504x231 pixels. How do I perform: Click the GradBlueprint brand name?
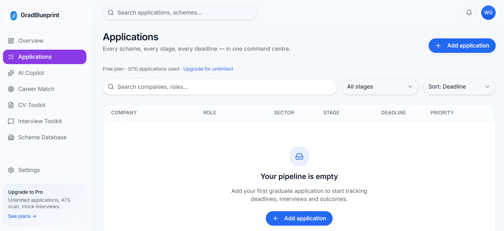click(x=40, y=15)
